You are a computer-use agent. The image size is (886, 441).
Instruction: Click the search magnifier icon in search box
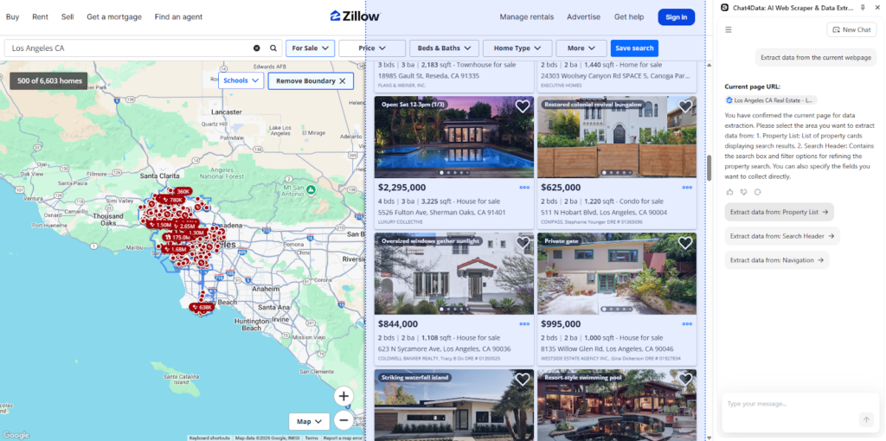(x=273, y=48)
